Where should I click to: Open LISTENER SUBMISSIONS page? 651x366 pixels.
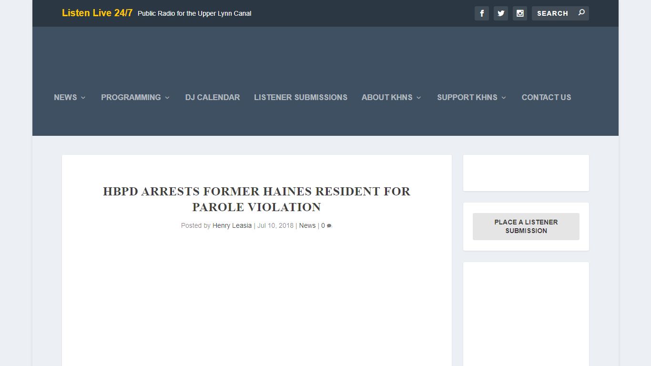click(301, 97)
